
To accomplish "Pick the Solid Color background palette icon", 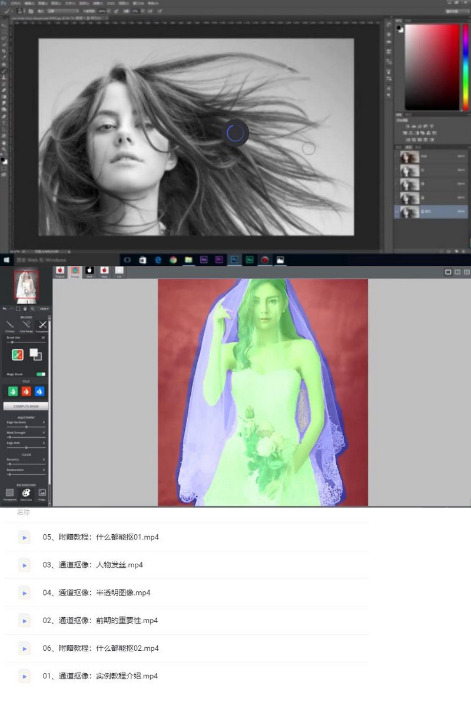I will pyautogui.click(x=26, y=493).
